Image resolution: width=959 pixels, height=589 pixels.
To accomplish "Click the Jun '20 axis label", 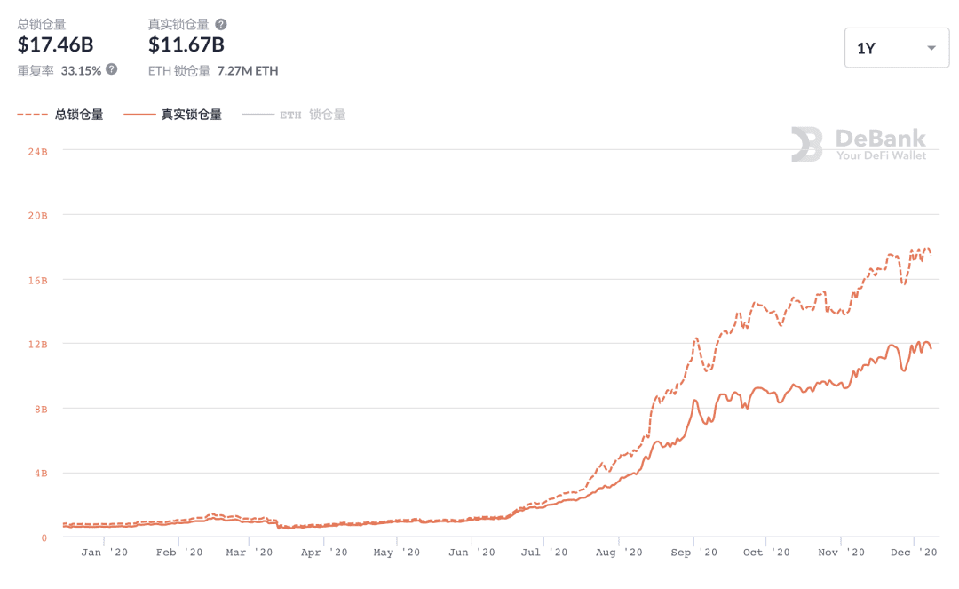I will click(x=472, y=553).
